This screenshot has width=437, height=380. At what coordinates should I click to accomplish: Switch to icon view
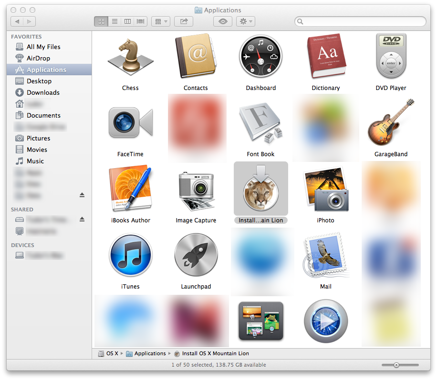point(101,21)
